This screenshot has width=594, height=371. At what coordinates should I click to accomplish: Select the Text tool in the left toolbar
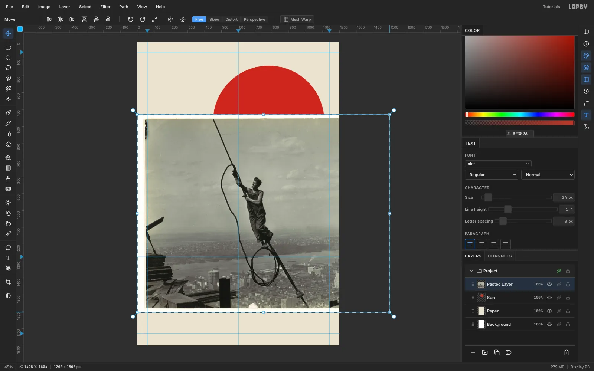point(8,258)
